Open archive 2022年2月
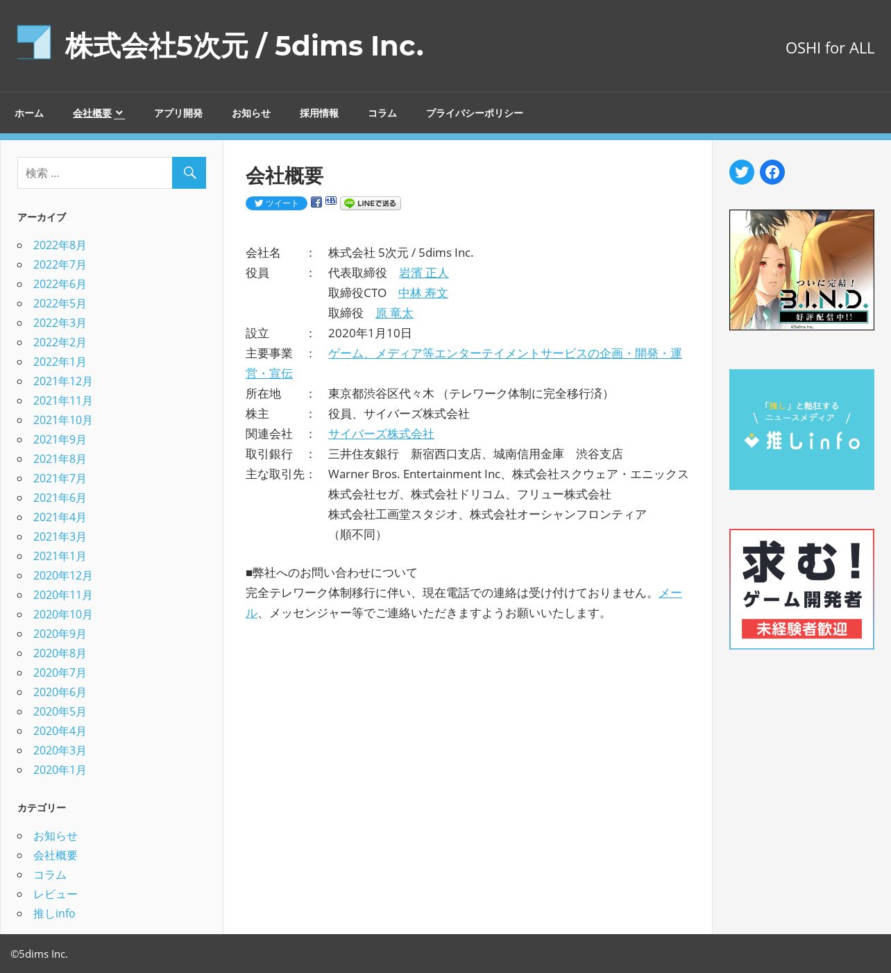Viewport: 891px width, 973px height. (x=60, y=342)
